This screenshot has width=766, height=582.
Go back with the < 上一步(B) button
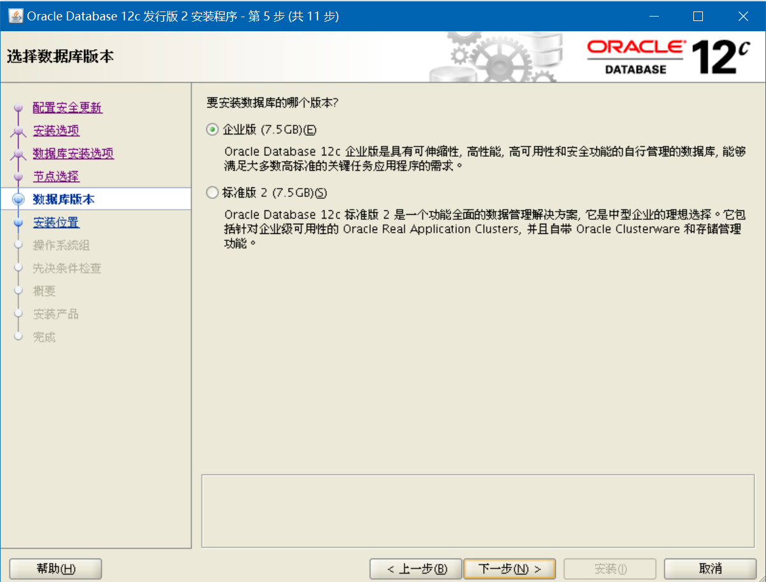tap(416, 569)
